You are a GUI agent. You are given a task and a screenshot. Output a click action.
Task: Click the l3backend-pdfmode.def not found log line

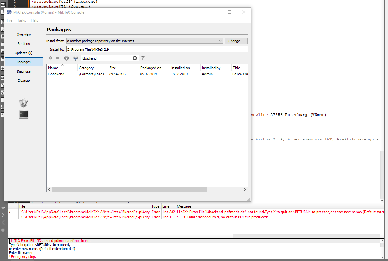point(50,241)
